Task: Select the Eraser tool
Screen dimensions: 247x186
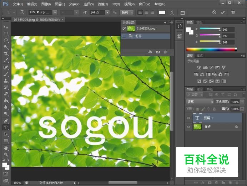Action: [6, 94]
